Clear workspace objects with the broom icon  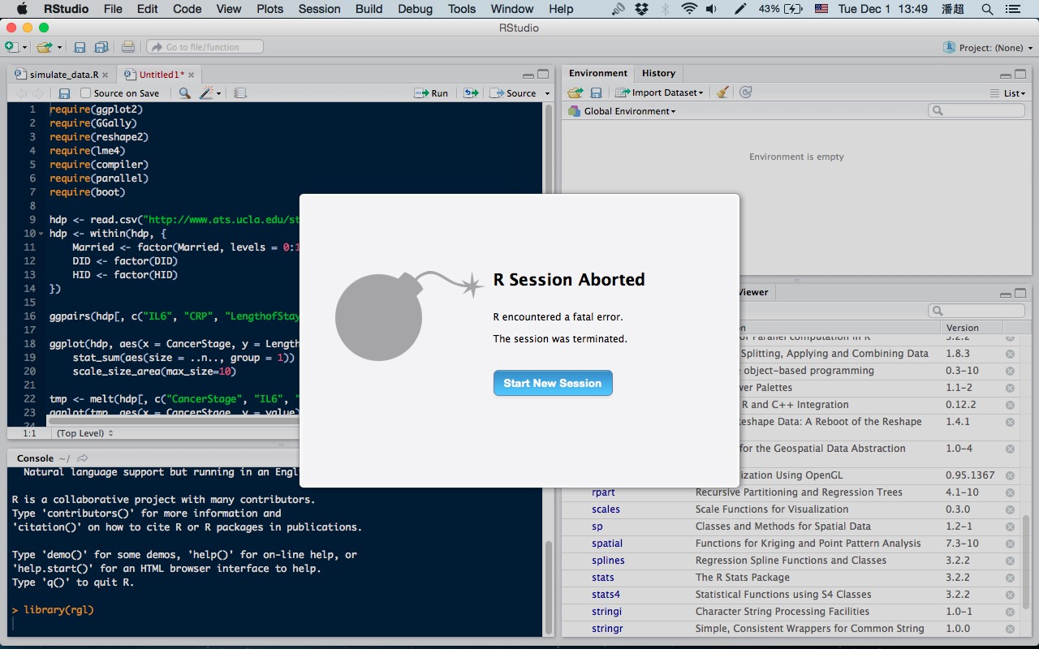(x=722, y=92)
